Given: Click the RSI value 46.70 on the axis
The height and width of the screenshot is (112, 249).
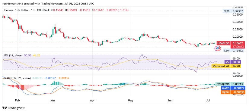Looking at the screenshot, I should click(x=236, y=66).
